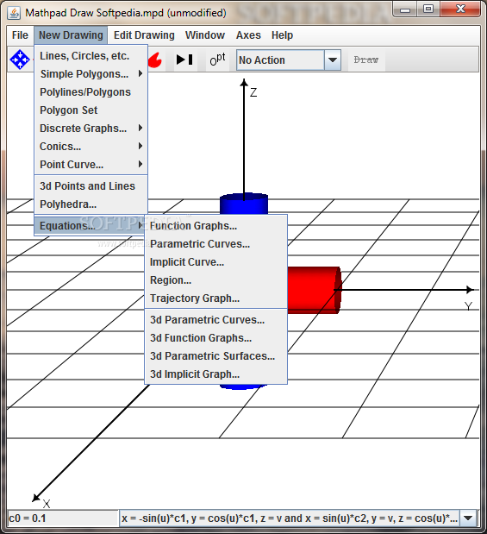Screen dimensions: 487x534
Task: Expand the Simple Polygons submenu
Action: pyautogui.click(x=91, y=74)
